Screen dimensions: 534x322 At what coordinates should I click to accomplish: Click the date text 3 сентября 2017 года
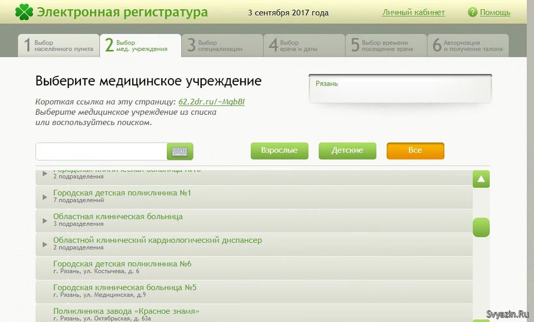tap(288, 13)
